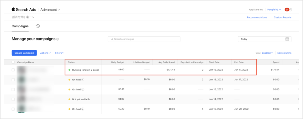
Task: Expand the Filters dropdown
Action: 59,53
